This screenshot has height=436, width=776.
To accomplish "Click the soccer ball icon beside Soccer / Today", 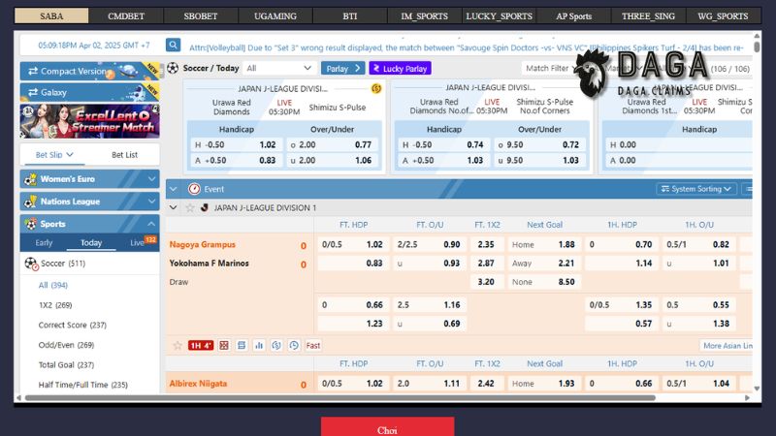I will click(173, 69).
